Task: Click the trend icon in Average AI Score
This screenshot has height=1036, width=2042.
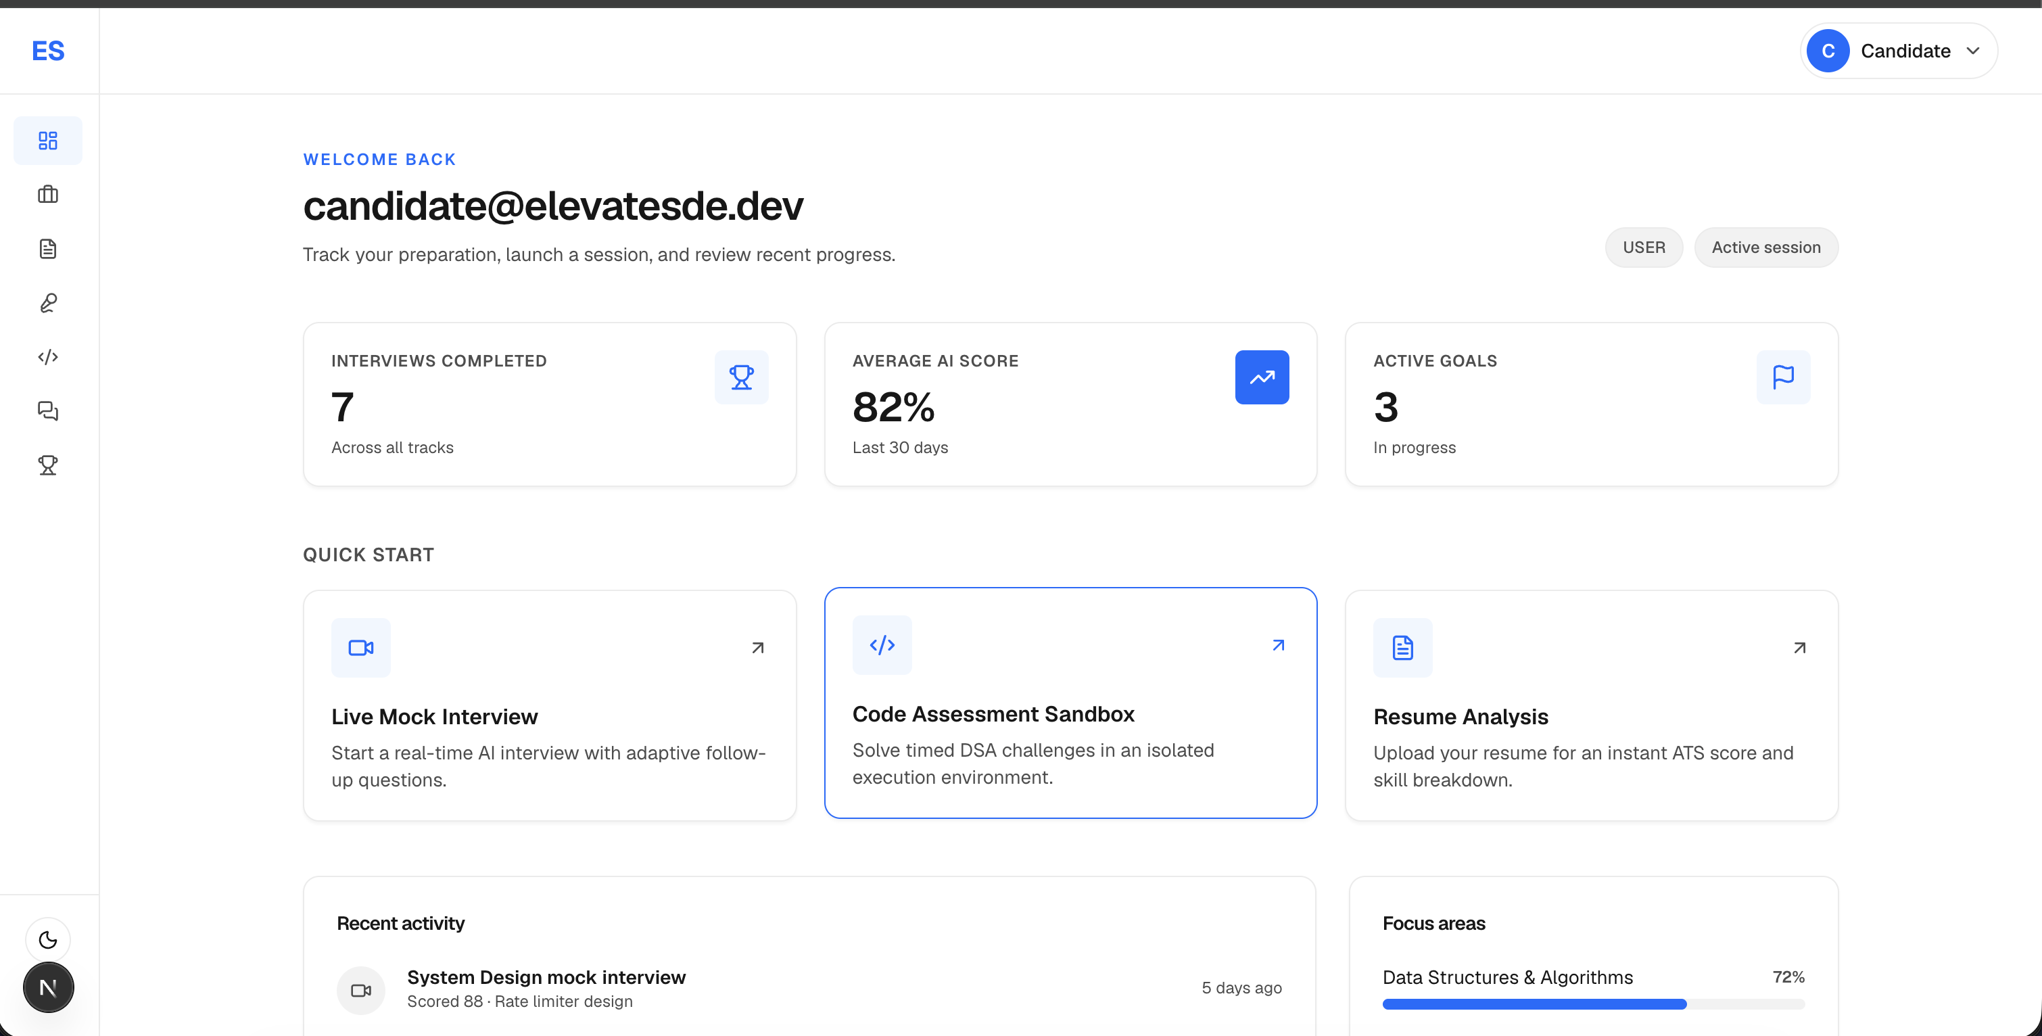Action: [1262, 377]
